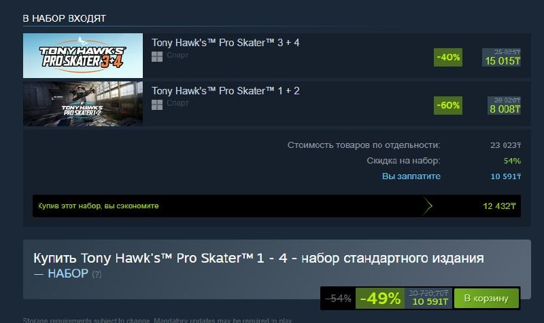Click the Вы заплатите total line

pos(452,176)
